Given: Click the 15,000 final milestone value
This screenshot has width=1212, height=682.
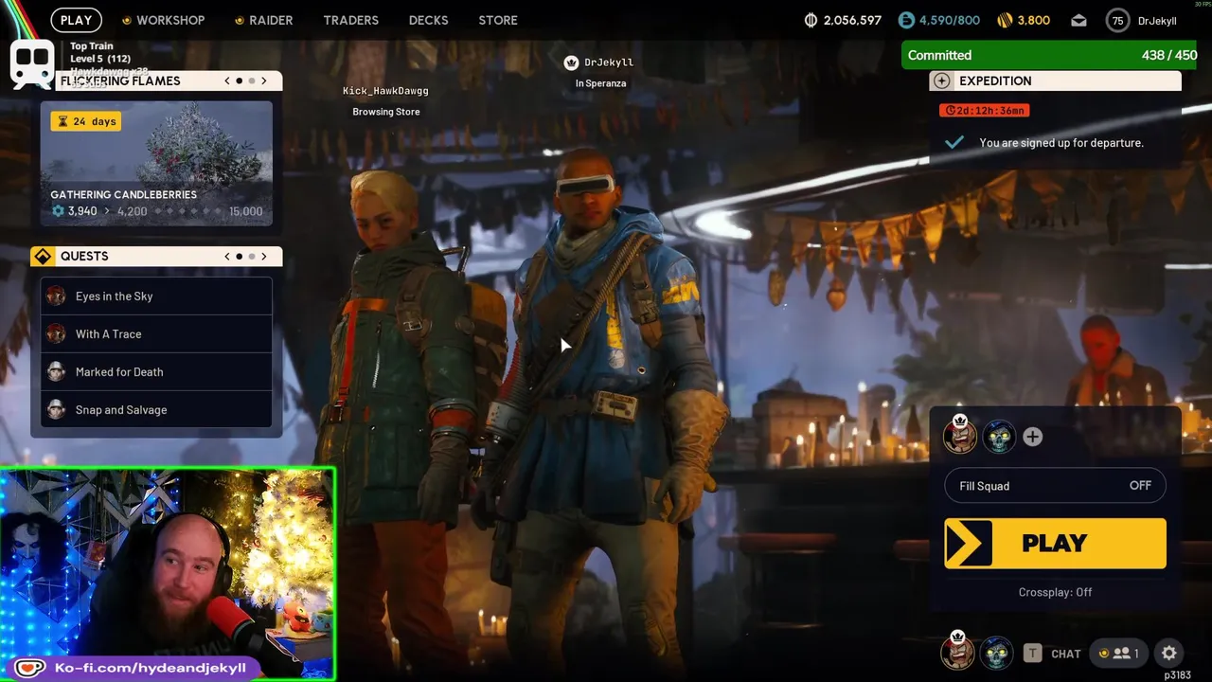Looking at the screenshot, I should click(x=245, y=211).
